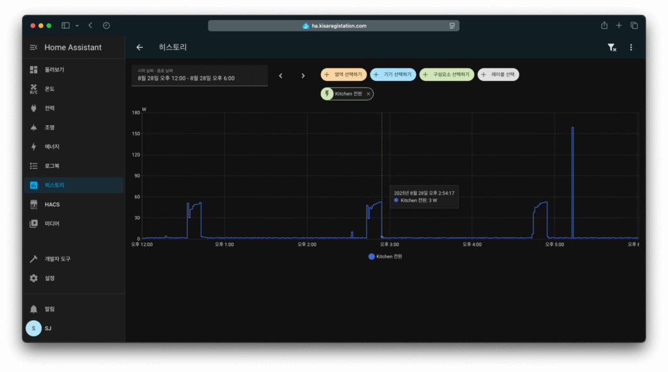The height and width of the screenshot is (372, 668).
Task: Click the back arrow beside 히스토리
Action: pos(140,48)
